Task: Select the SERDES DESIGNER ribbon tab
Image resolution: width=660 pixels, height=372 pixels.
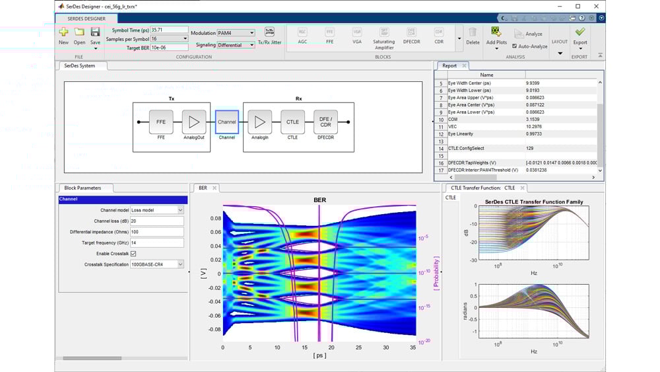Action: [86, 19]
